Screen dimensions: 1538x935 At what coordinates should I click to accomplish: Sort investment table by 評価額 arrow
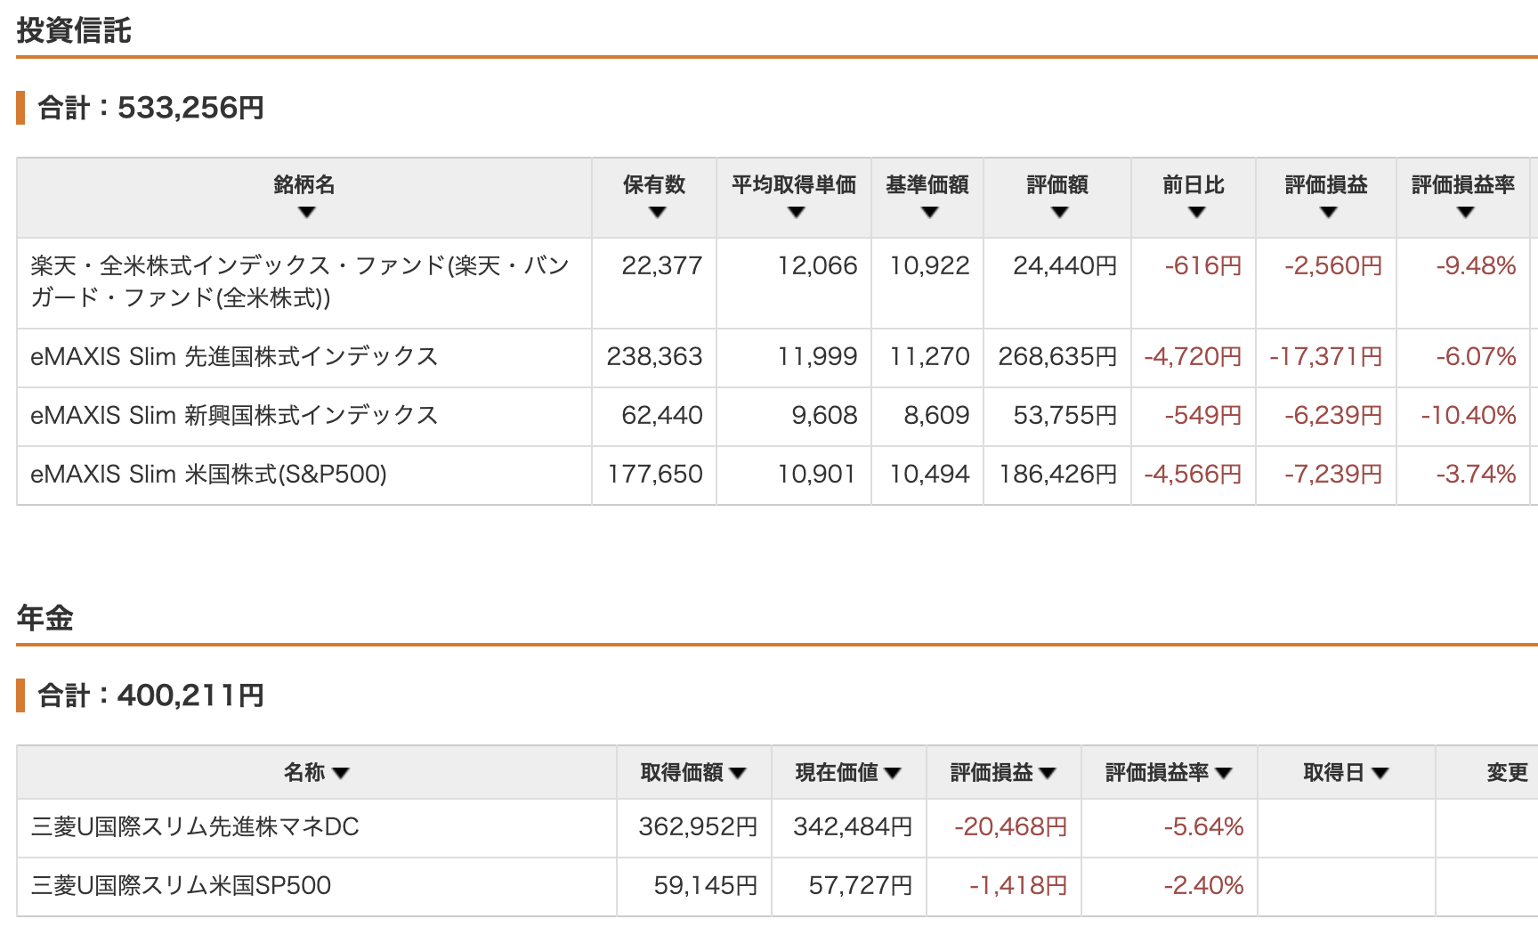1059,213
